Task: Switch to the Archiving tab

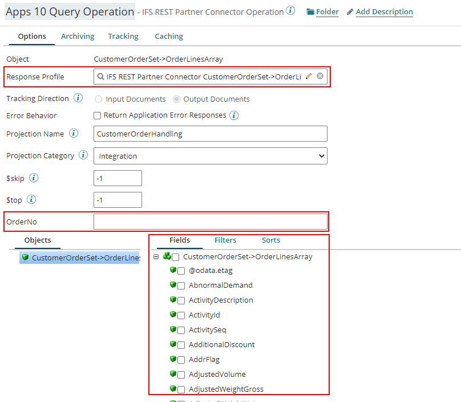Action: pyautogui.click(x=78, y=36)
